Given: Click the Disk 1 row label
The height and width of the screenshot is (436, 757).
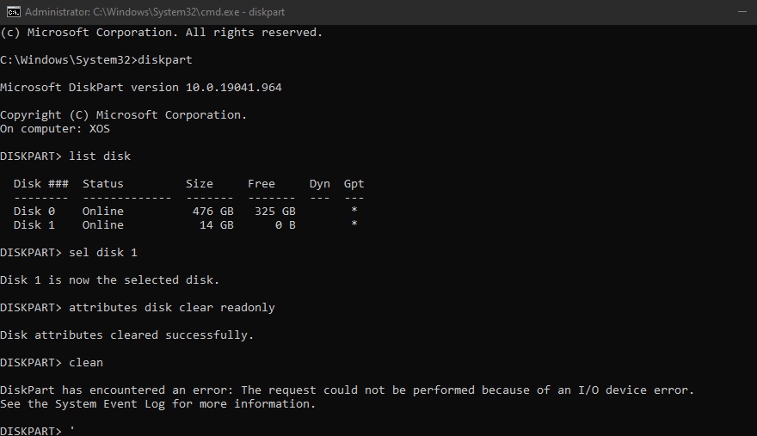Looking at the screenshot, I should [34, 225].
